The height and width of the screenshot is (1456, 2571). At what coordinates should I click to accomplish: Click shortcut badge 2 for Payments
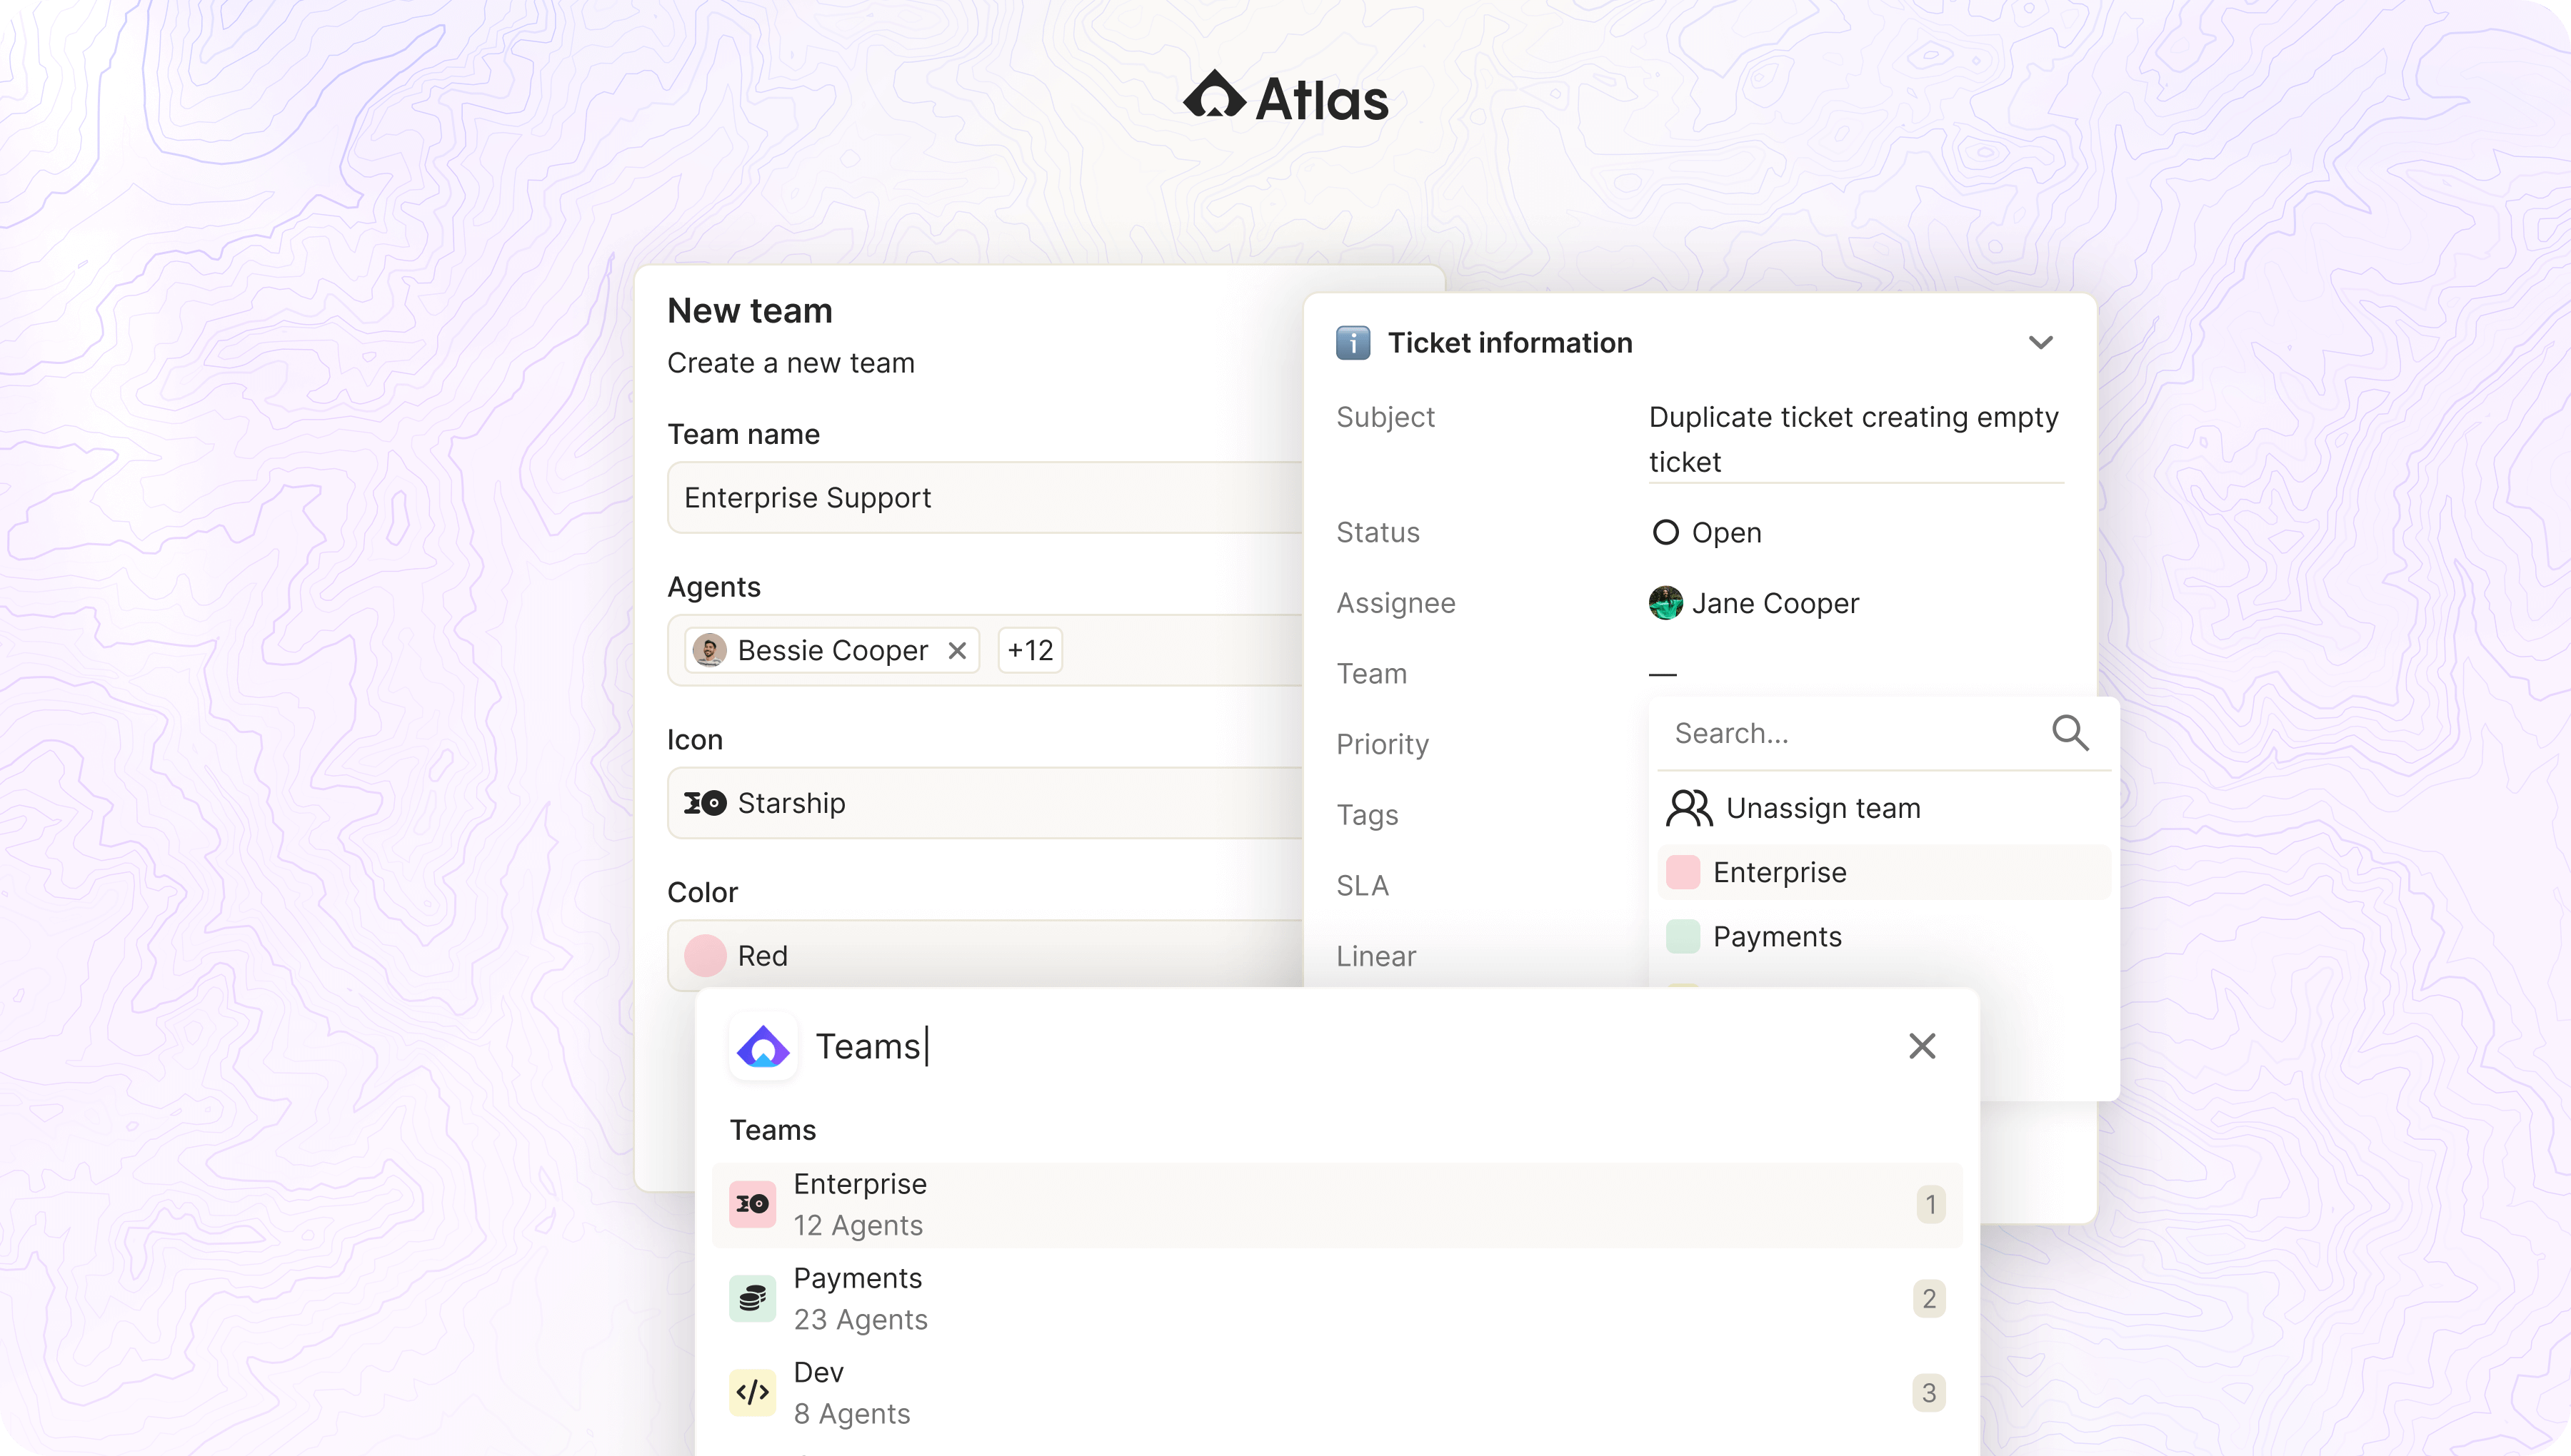pyautogui.click(x=1930, y=1299)
